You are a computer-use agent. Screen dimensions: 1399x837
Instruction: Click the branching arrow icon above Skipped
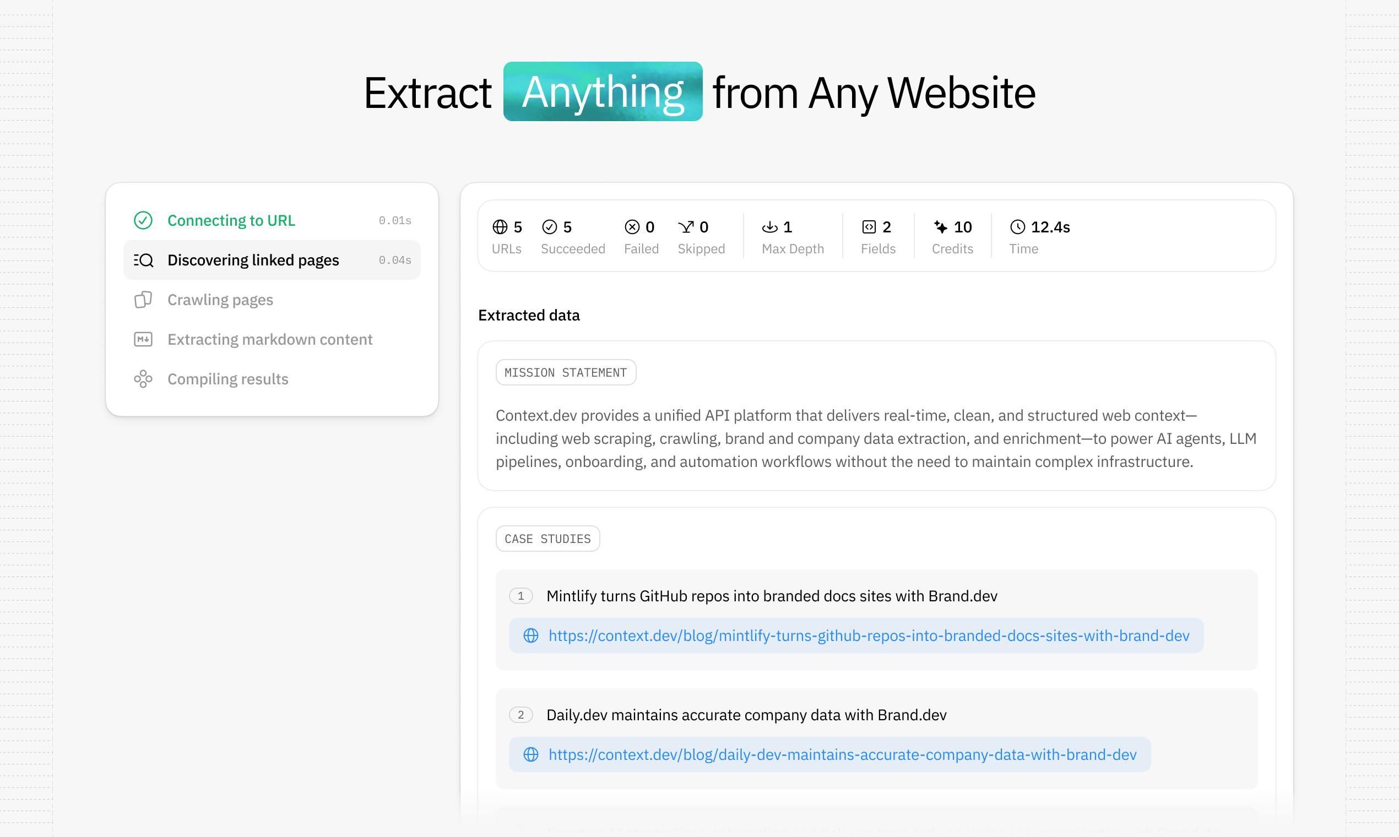(x=686, y=227)
